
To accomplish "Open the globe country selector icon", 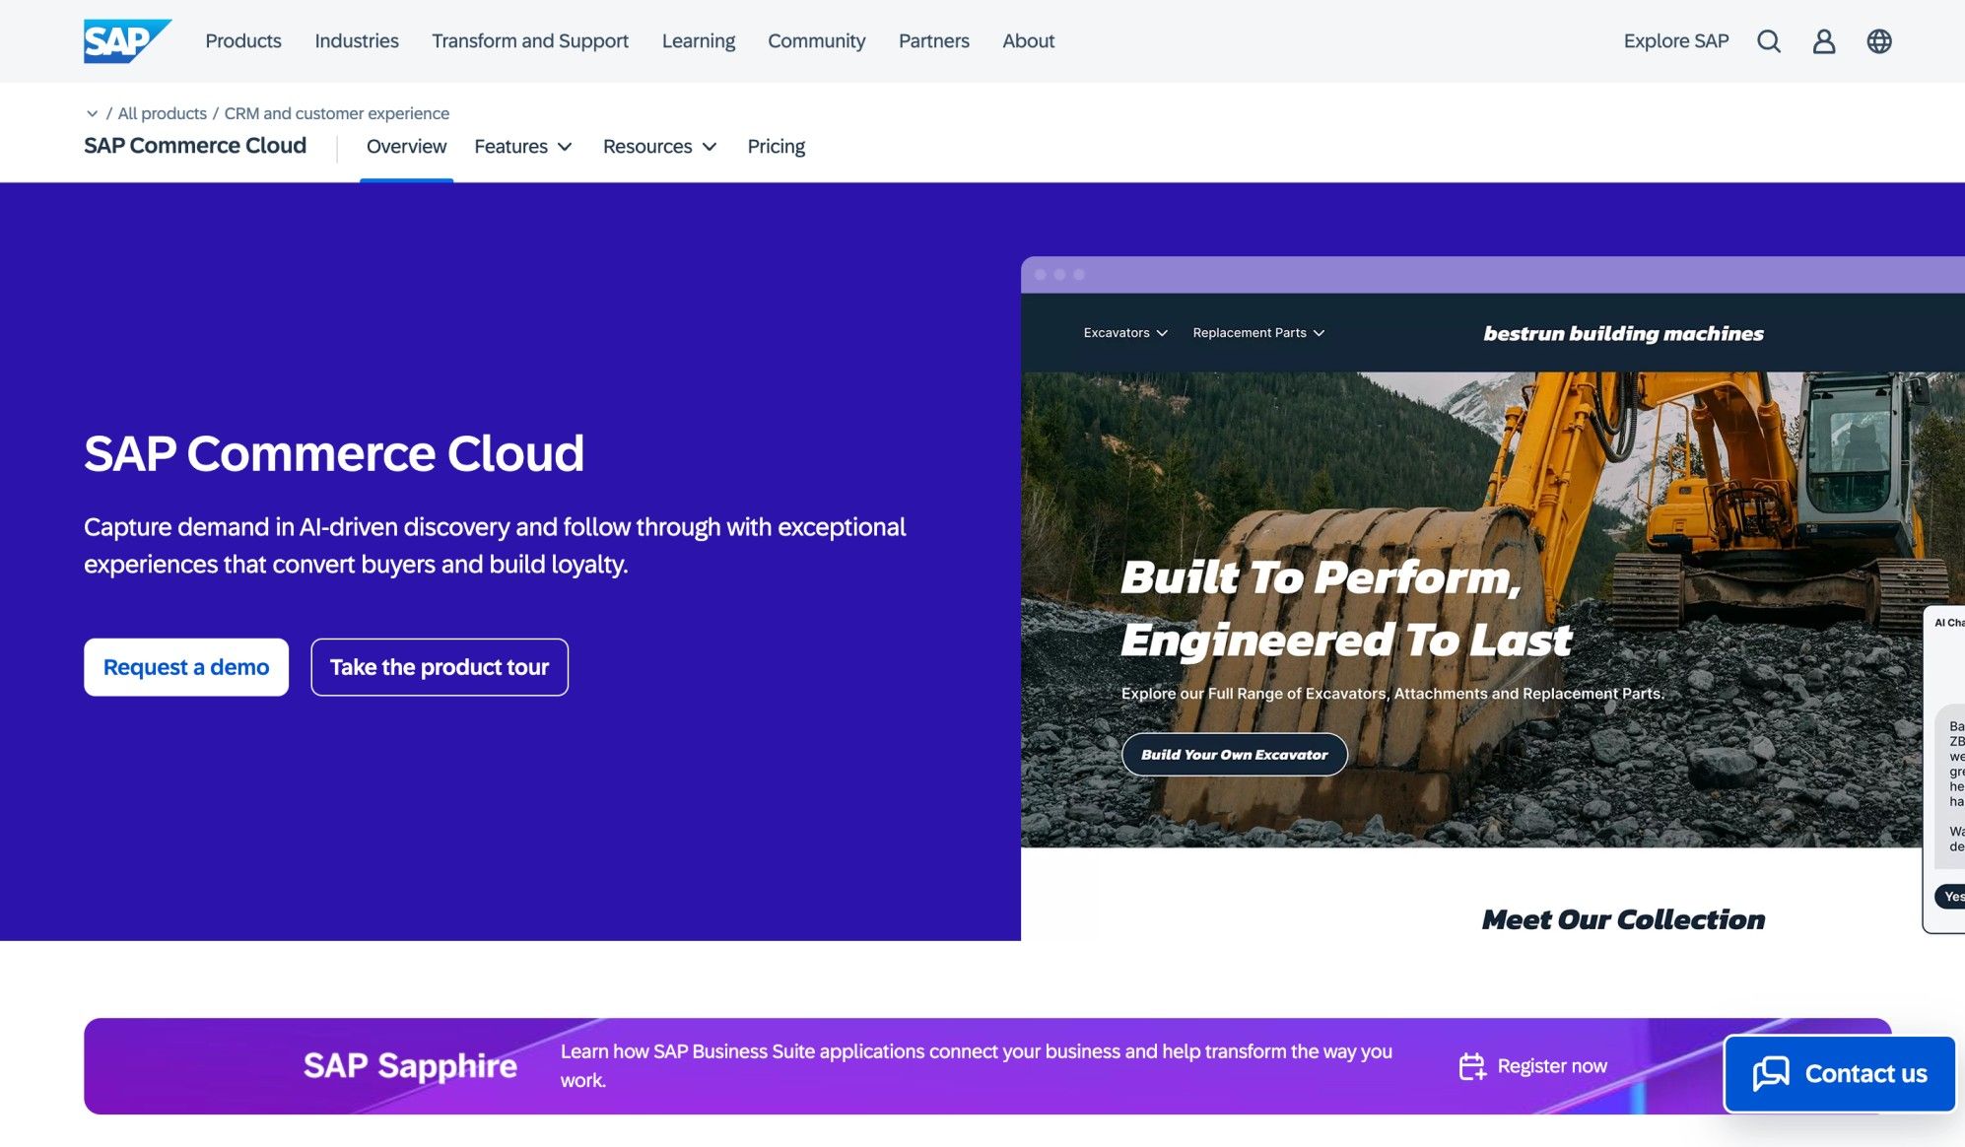I will pyautogui.click(x=1879, y=41).
